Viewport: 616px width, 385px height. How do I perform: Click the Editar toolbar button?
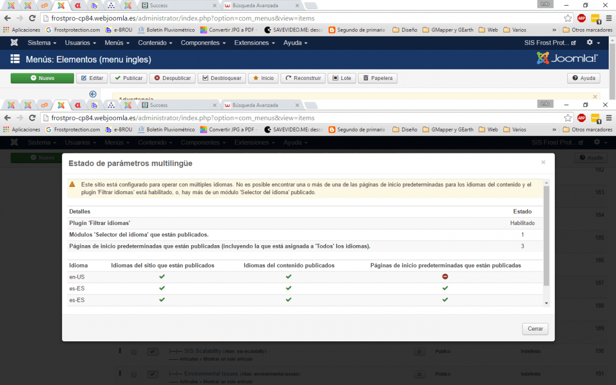(92, 78)
